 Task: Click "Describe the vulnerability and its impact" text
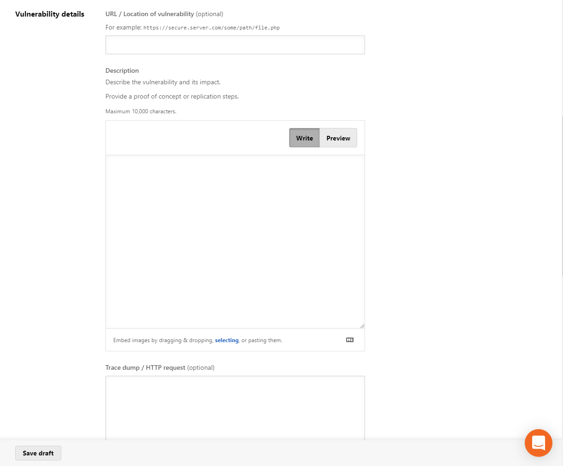tap(163, 82)
